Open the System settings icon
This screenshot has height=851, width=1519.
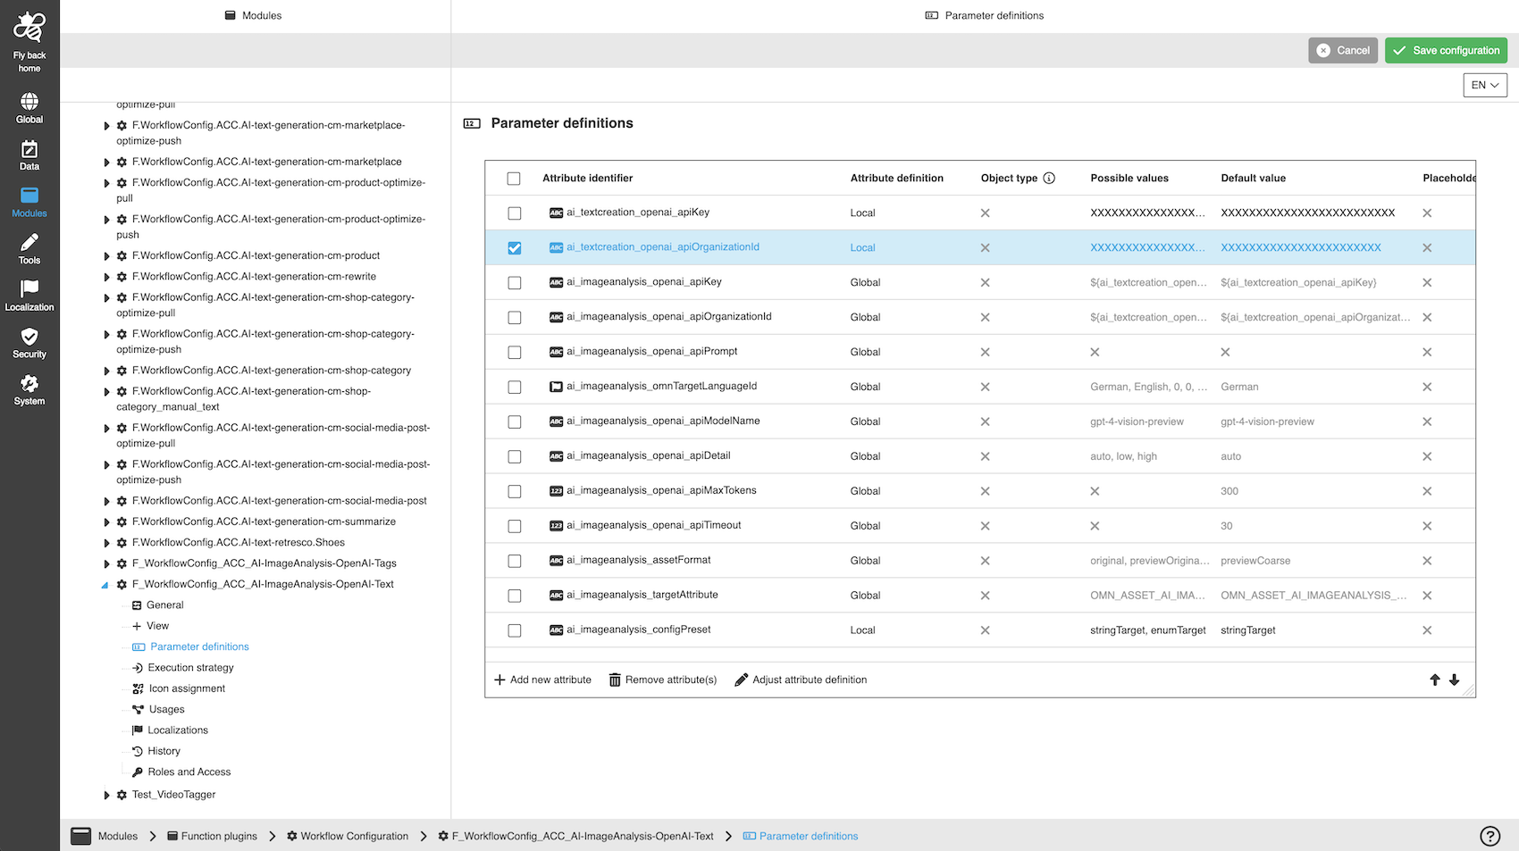coord(29,385)
